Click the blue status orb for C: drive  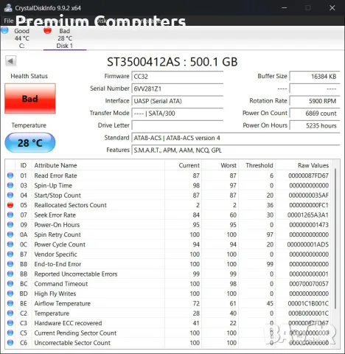pyautogui.click(x=4, y=30)
